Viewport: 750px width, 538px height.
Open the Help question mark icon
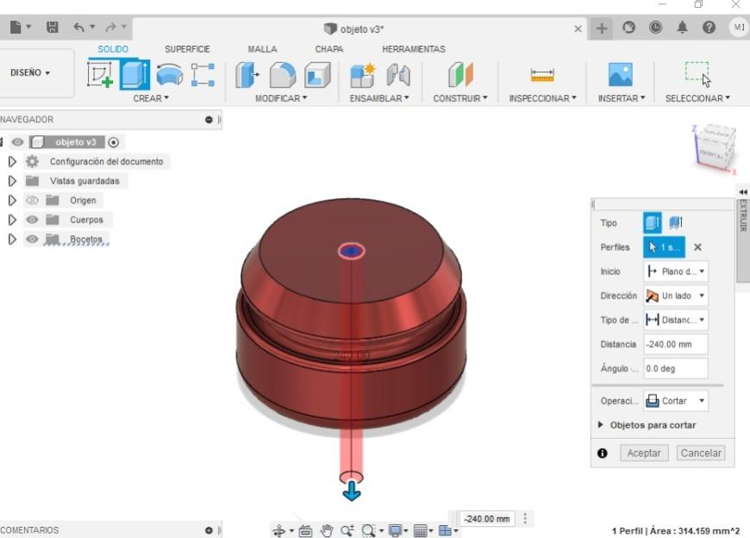pyautogui.click(x=709, y=28)
